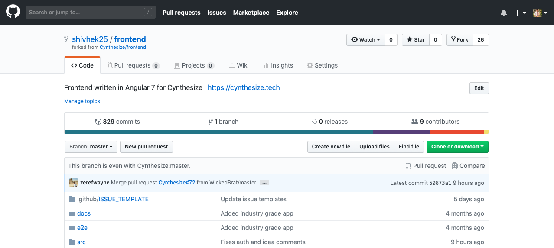This screenshot has width=554, height=248.
Task: Open the .github/ISSUE_TEMPLATE folder
Action: pyautogui.click(x=113, y=199)
